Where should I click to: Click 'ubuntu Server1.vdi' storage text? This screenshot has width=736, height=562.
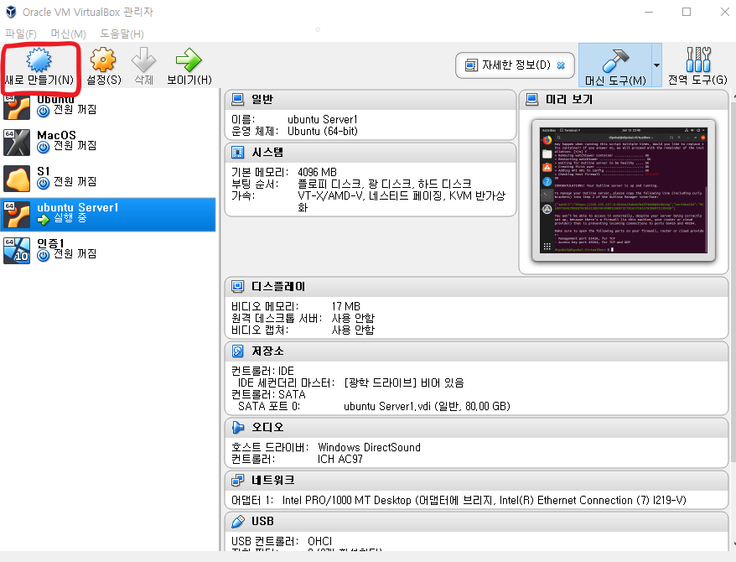pos(386,406)
